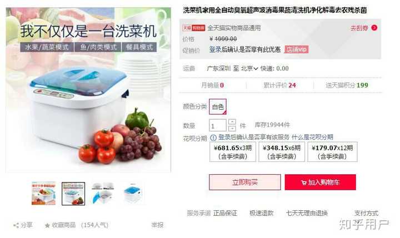Click the star icon to 收藏商品
Screen dimensions: 400x238
pyautogui.click(x=47, y=225)
